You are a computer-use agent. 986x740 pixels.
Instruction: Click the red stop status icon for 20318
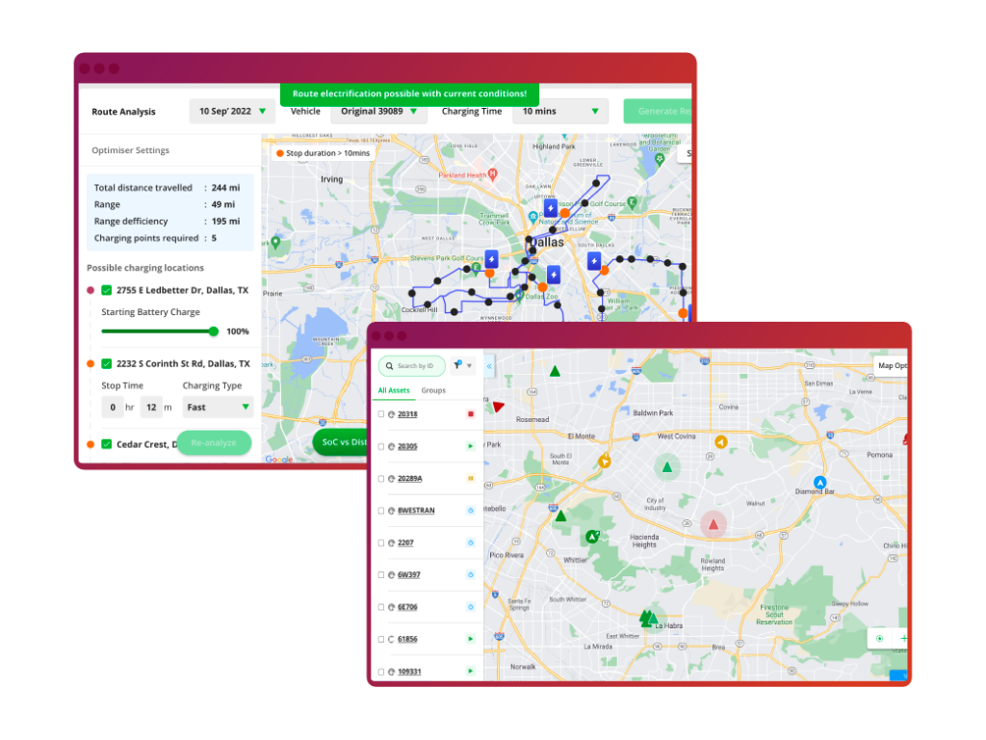pyautogui.click(x=471, y=414)
